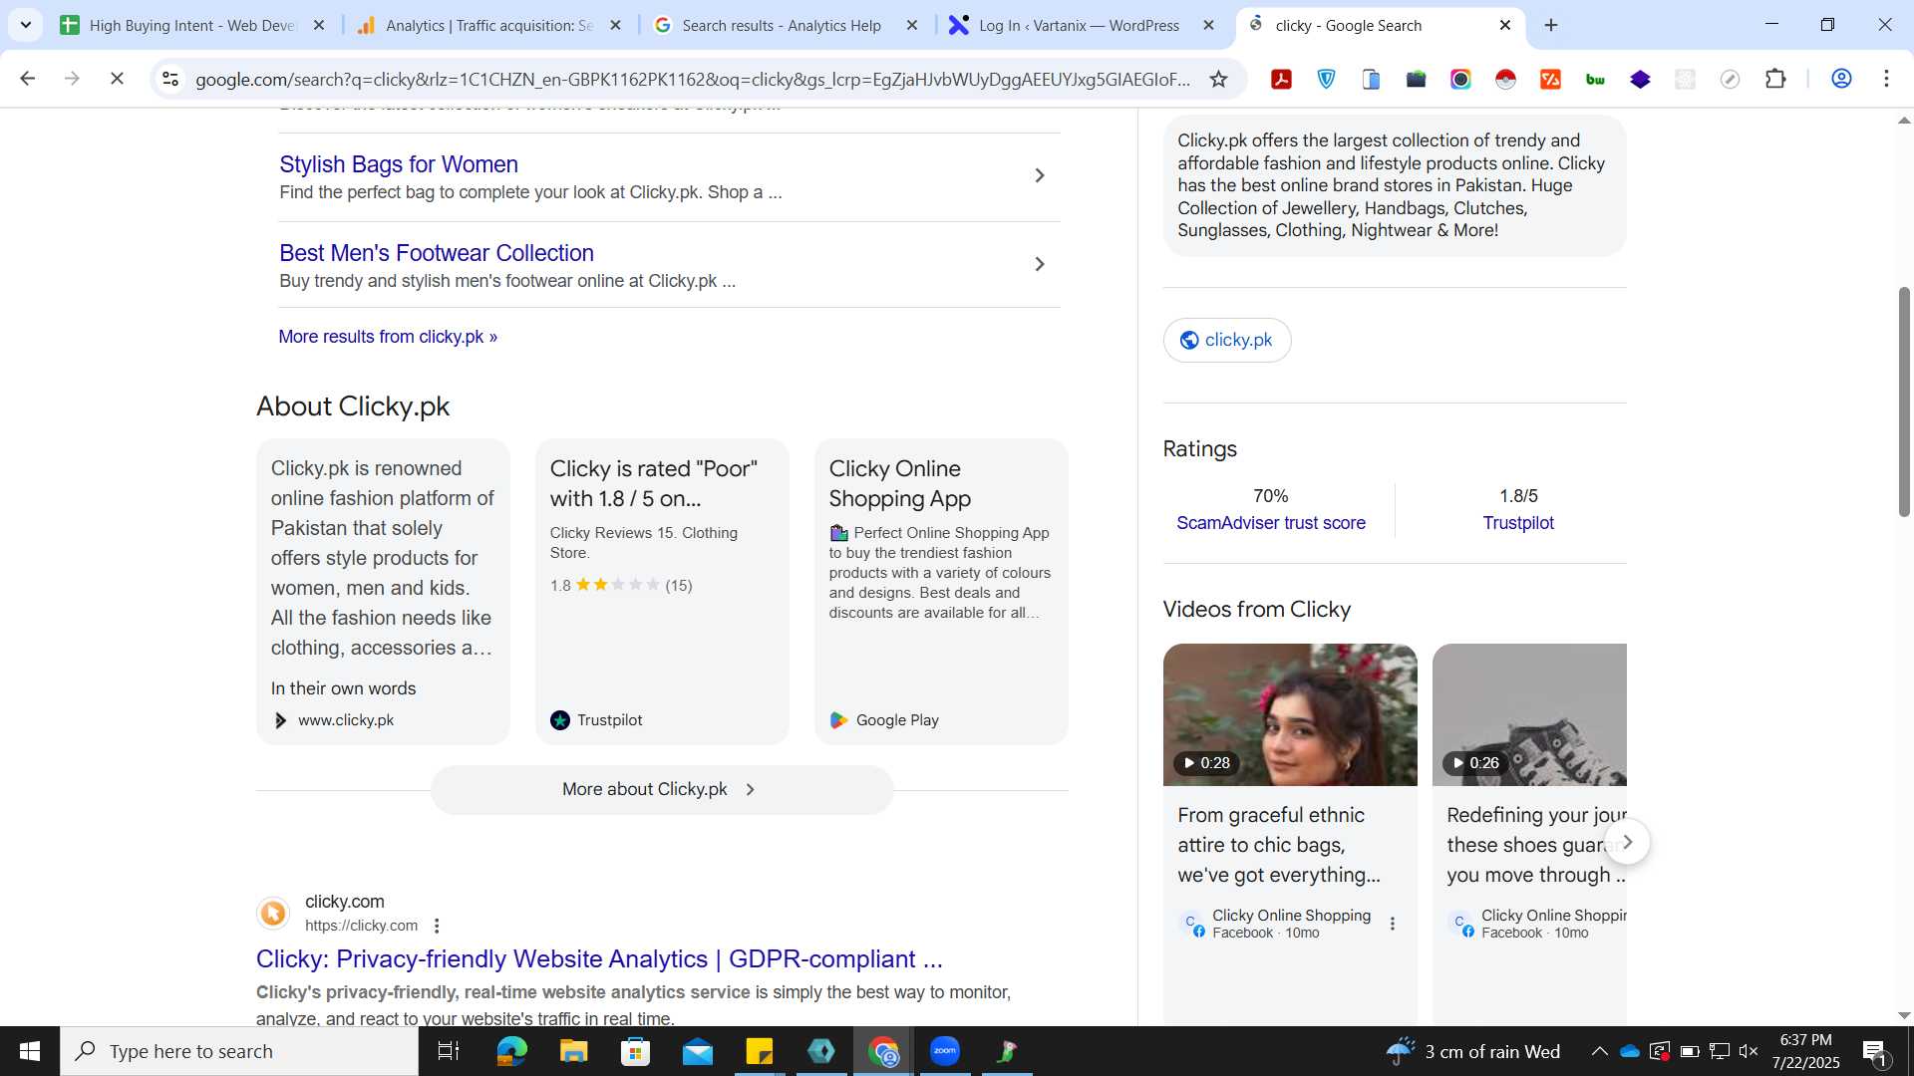Open options menu beside https://clicky.com

click(x=437, y=926)
